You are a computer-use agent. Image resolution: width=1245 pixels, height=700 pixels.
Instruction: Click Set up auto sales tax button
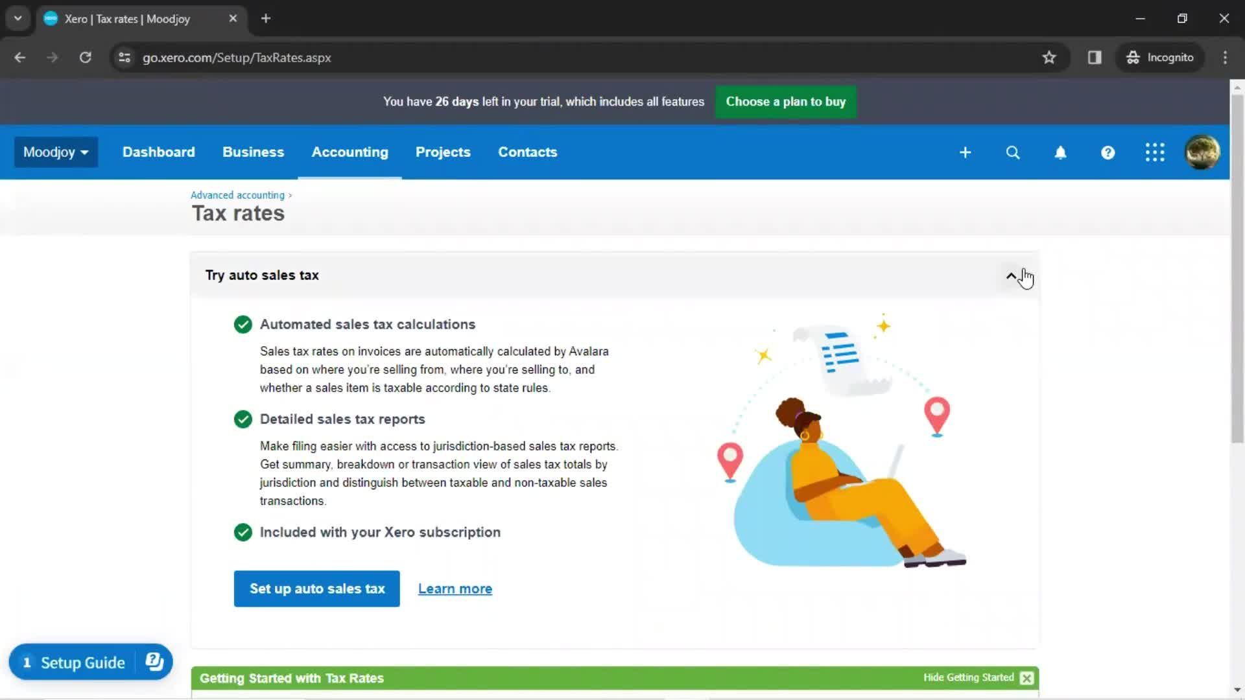[x=317, y=589]
